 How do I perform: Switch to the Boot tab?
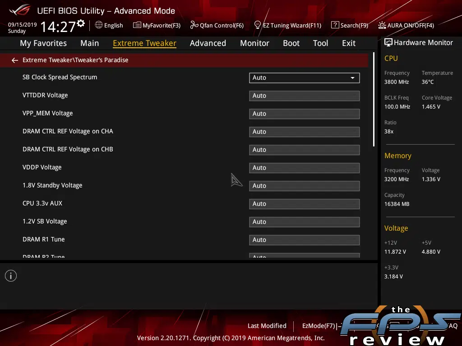[x=291, y=43]
